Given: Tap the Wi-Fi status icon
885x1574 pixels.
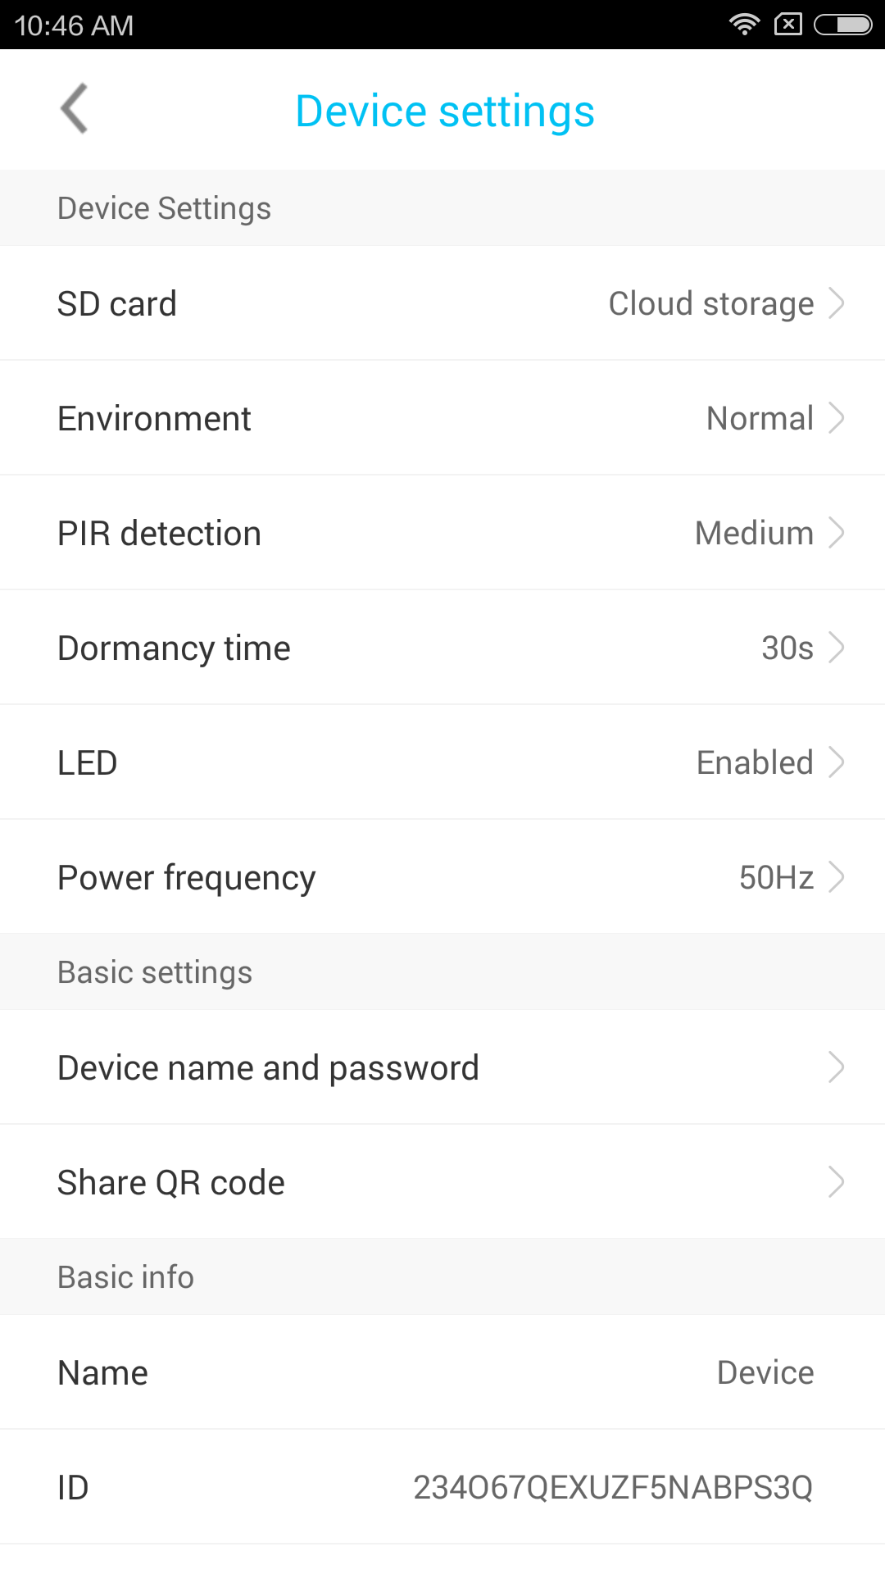Looking at the screenshot, I should coord(744,25).
